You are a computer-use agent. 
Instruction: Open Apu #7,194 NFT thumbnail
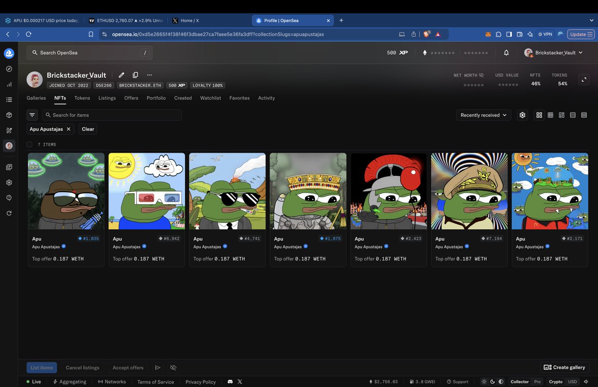pos(469,191)
